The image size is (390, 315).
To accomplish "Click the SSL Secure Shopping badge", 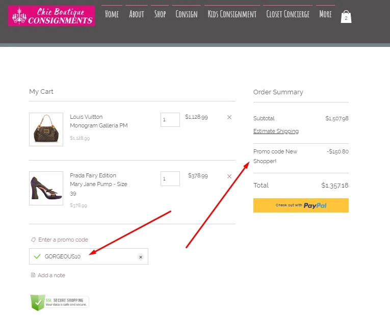I will (x=60, y=302).
